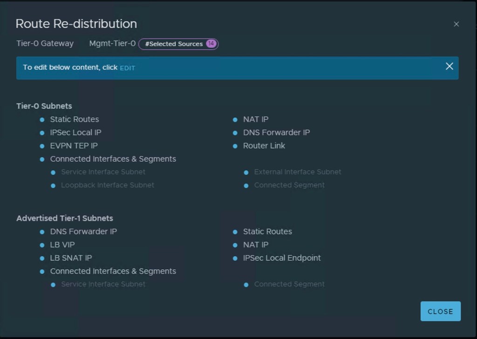Select IPSec Local IP entry
The image size is (477, 339).
click(75, 133)
